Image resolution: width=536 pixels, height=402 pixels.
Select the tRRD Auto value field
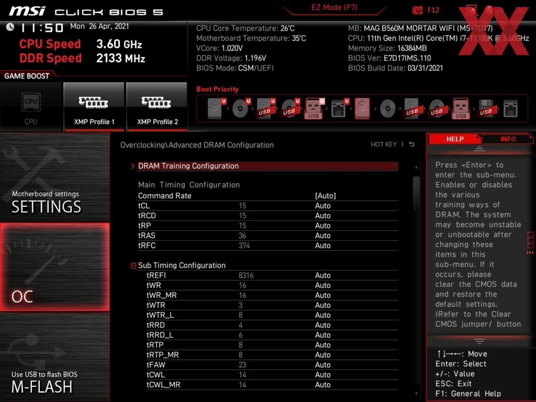pos(322,325)
